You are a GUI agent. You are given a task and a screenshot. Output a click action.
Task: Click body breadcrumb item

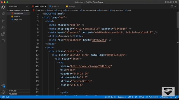[x=59, y=10]
